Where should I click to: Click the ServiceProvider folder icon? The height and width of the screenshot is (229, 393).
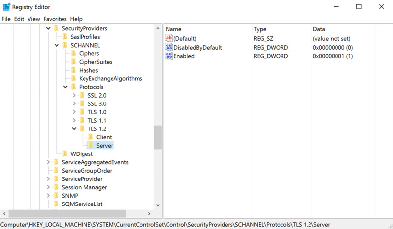click(x=56, y=179)
